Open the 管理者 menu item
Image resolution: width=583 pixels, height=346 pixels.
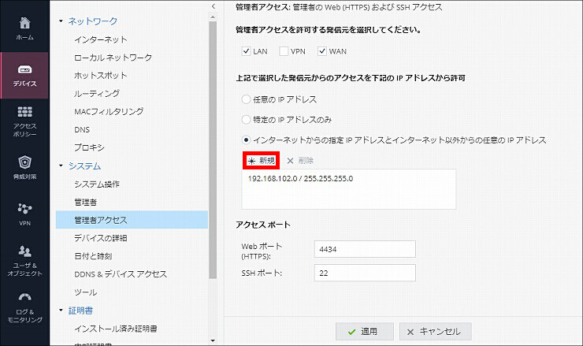coord(86,202)
